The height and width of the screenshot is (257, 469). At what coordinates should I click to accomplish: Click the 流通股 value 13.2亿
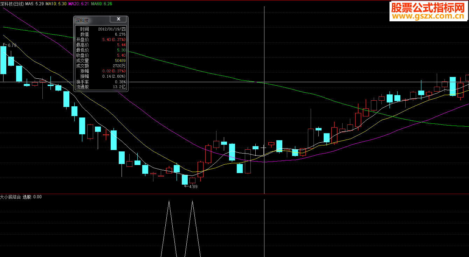pos(119,87)
